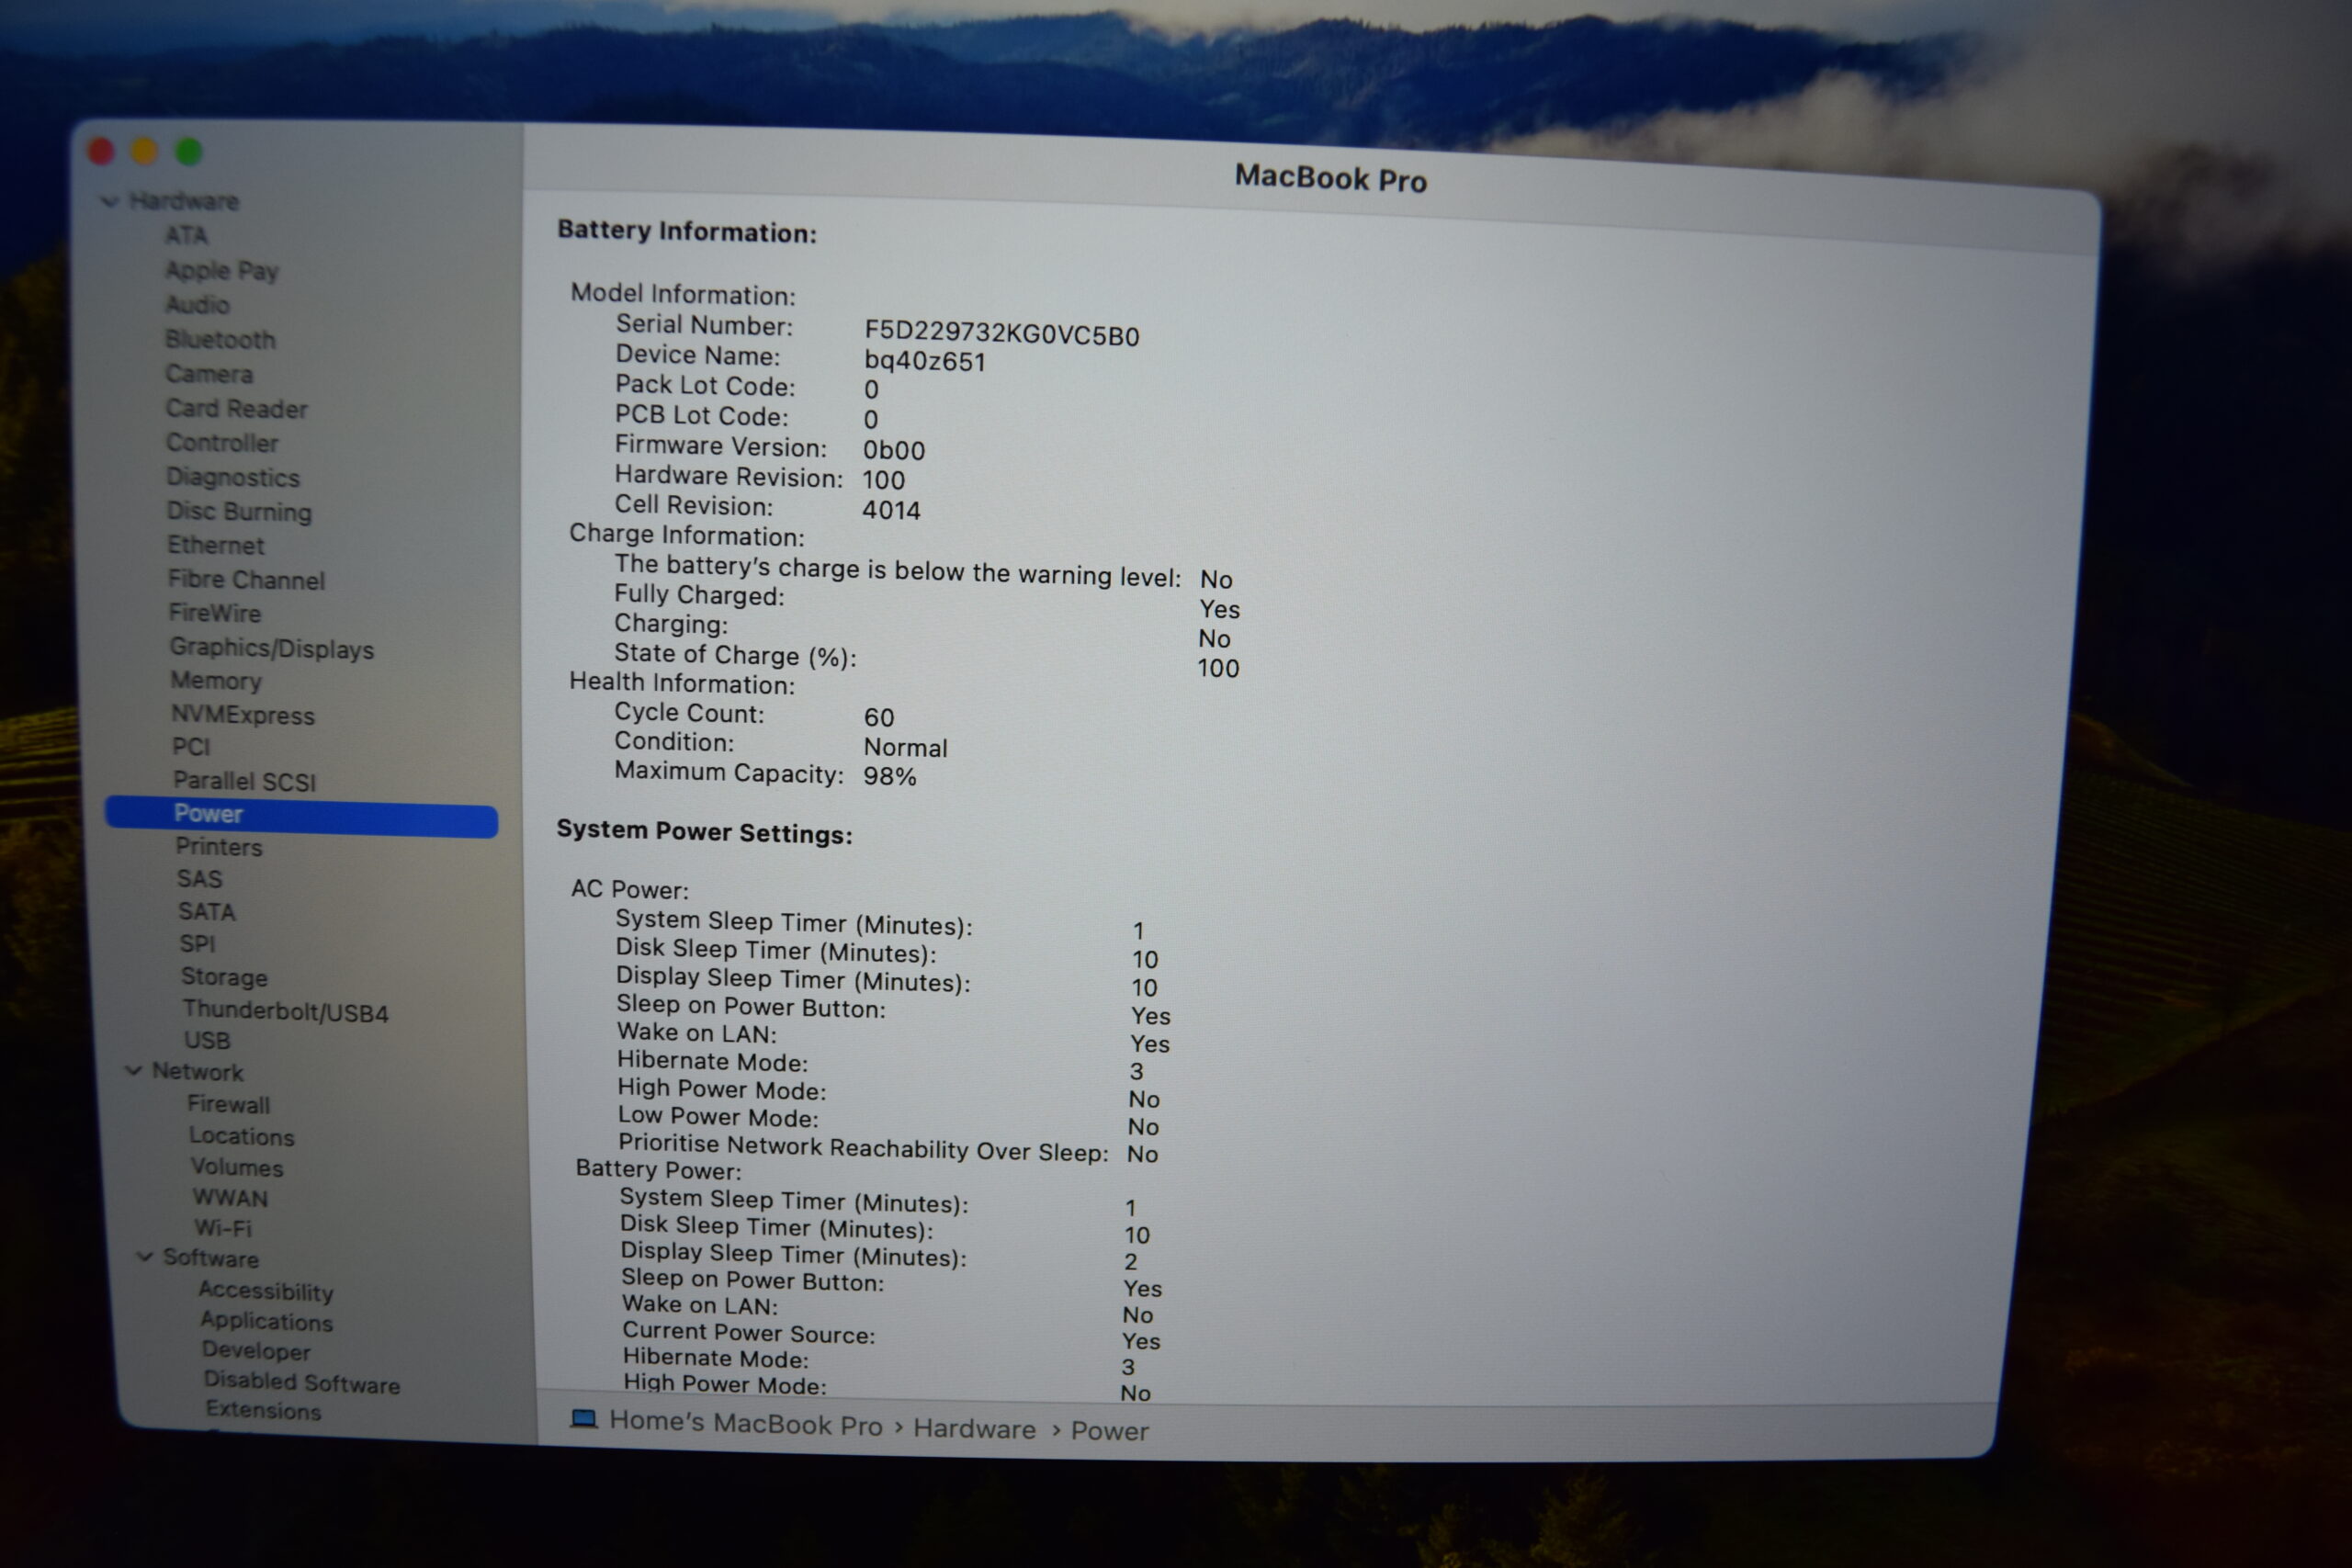
Task: Open Diagnostics hardware entry
Action: [x=233, y=477]
